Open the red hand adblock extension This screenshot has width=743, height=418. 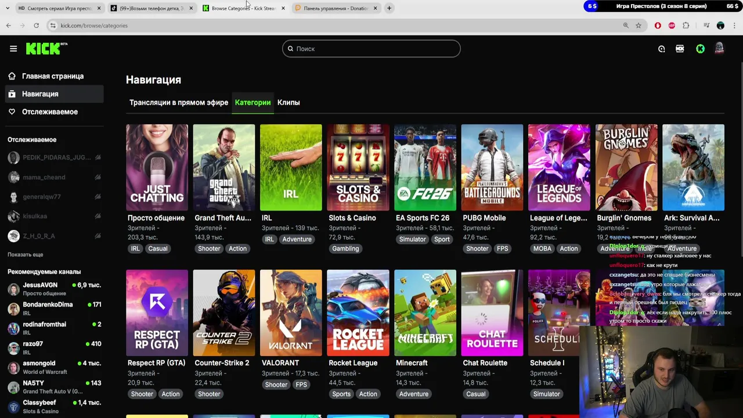click(x=658, y=26)
